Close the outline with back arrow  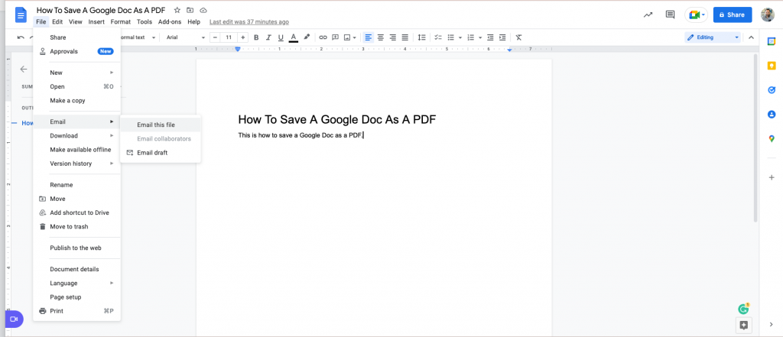click(x=24, y=70)
